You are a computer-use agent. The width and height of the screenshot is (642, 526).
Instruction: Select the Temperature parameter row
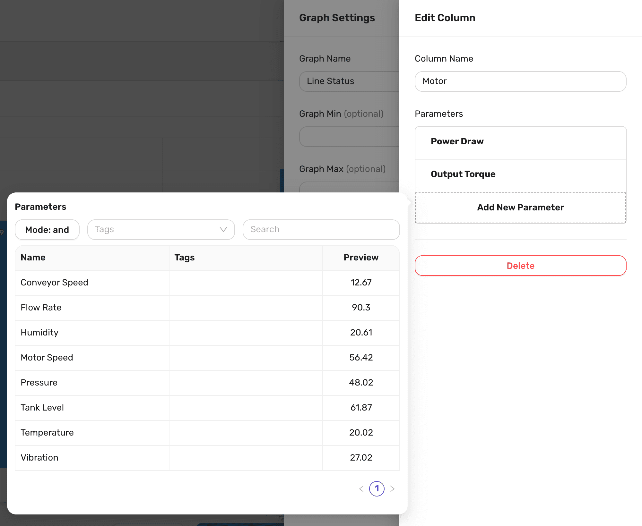(x=207, y=433)
